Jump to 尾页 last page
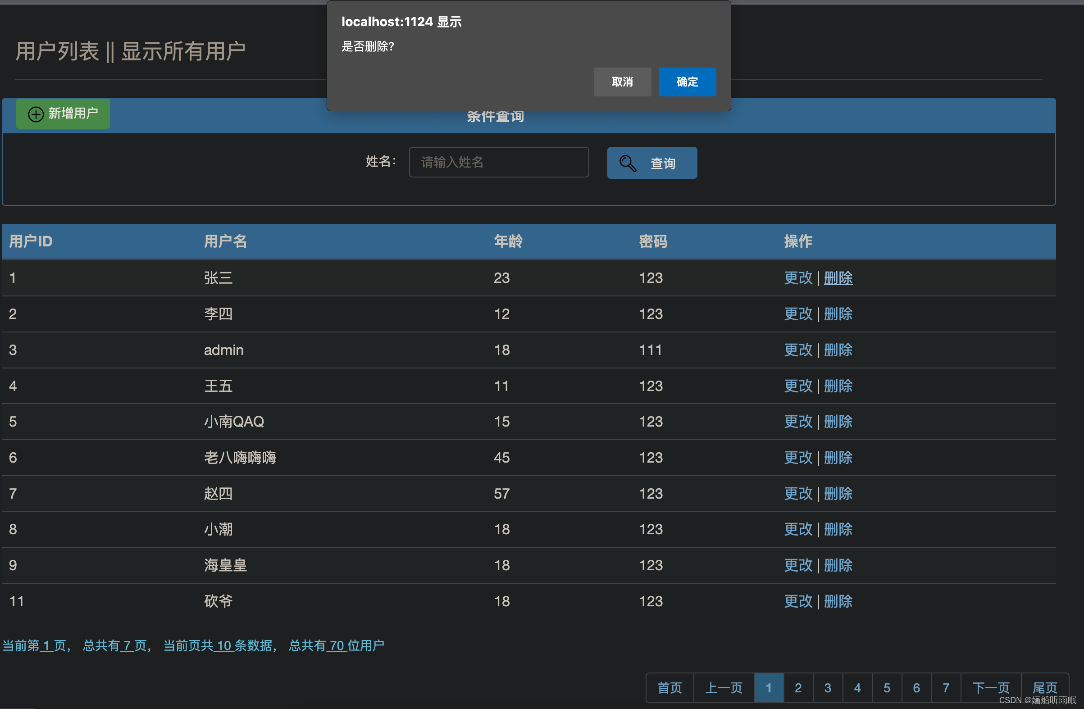1084x709 pixels. pos(1045,687)
